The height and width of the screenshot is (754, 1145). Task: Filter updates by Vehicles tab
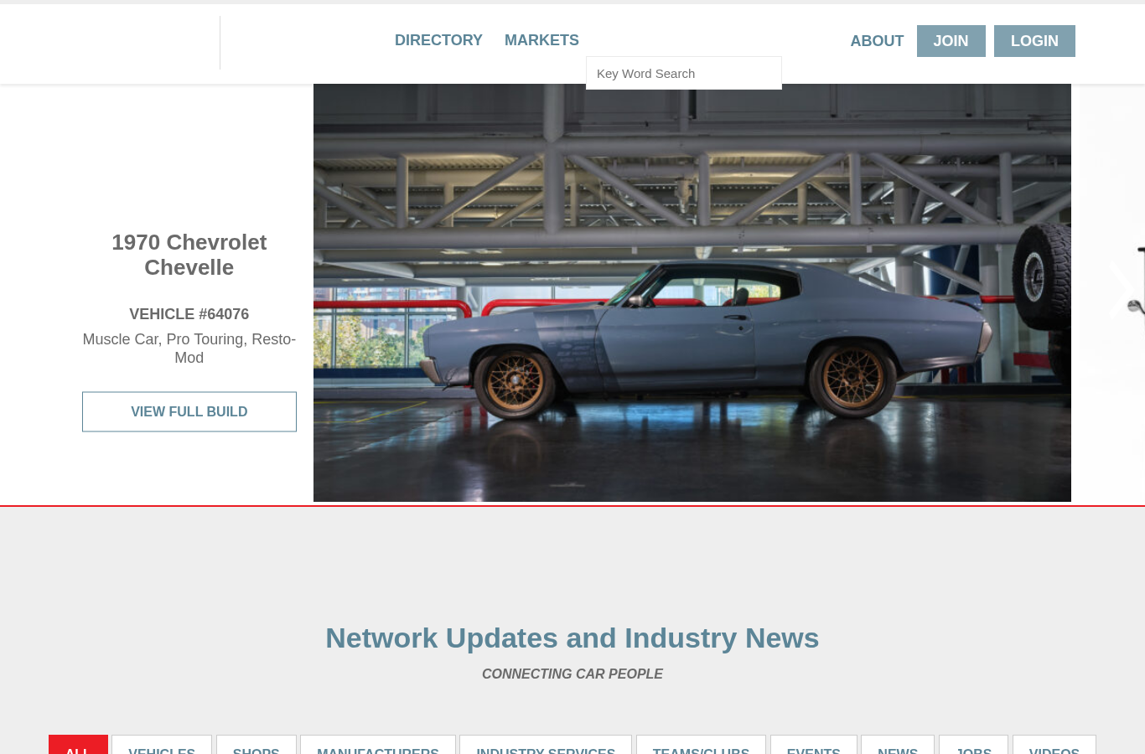point(162,745)
